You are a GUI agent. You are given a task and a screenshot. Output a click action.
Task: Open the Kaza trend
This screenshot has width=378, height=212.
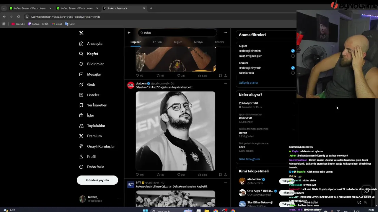pos(242,147)
